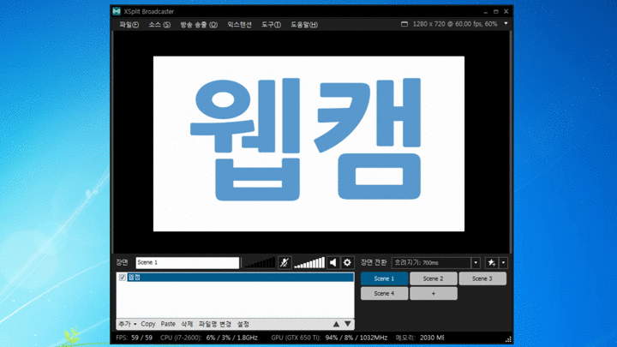Click the resolution monitor icon

point(404,24)
